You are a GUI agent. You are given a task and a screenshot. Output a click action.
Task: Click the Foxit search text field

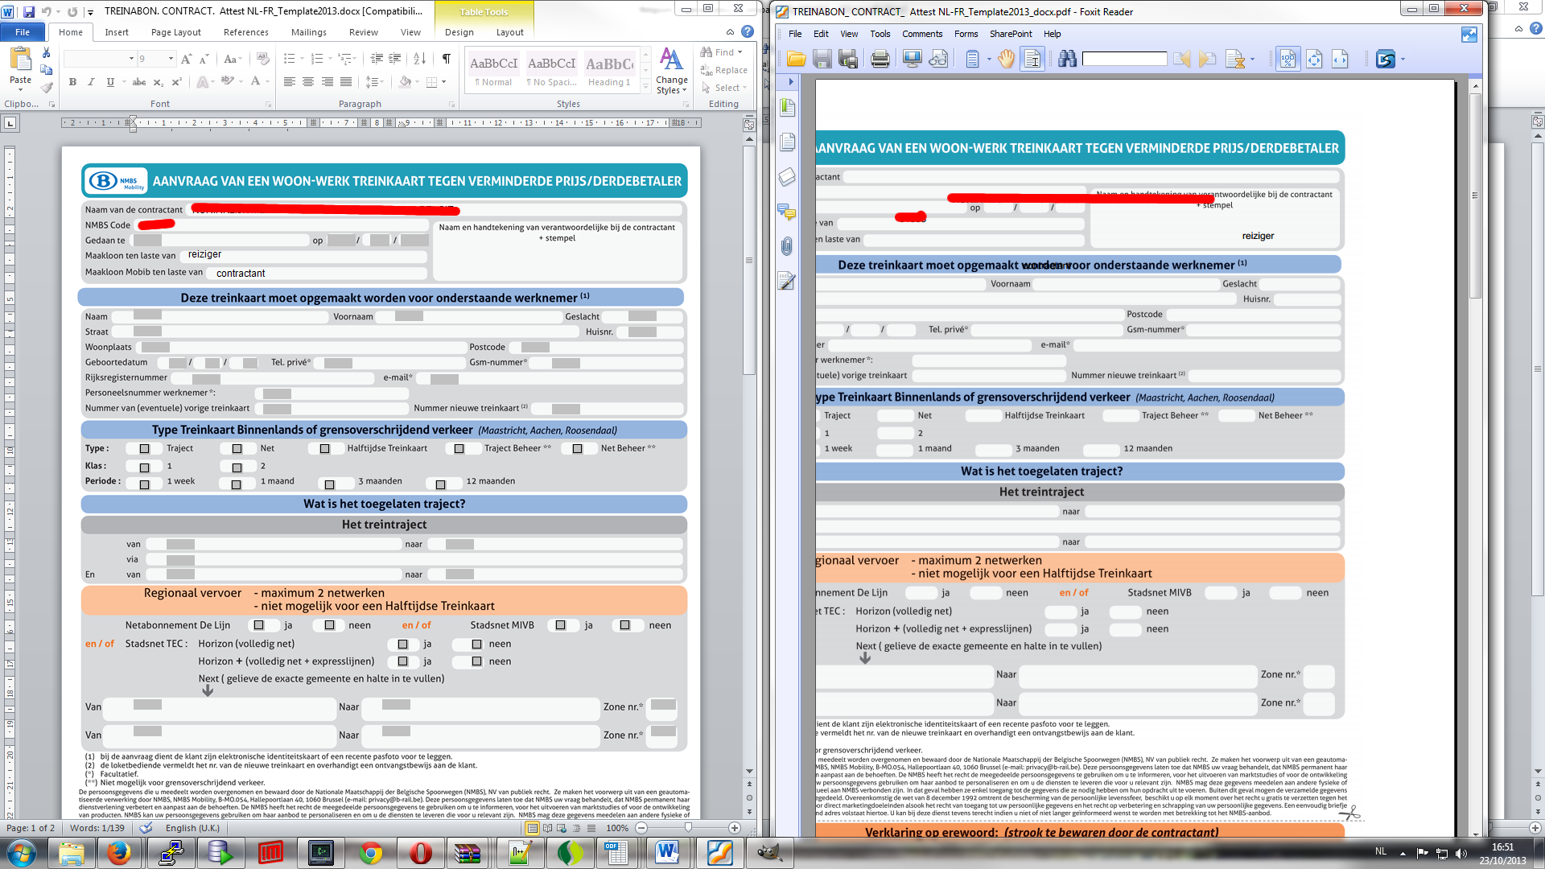point(1124,59)
